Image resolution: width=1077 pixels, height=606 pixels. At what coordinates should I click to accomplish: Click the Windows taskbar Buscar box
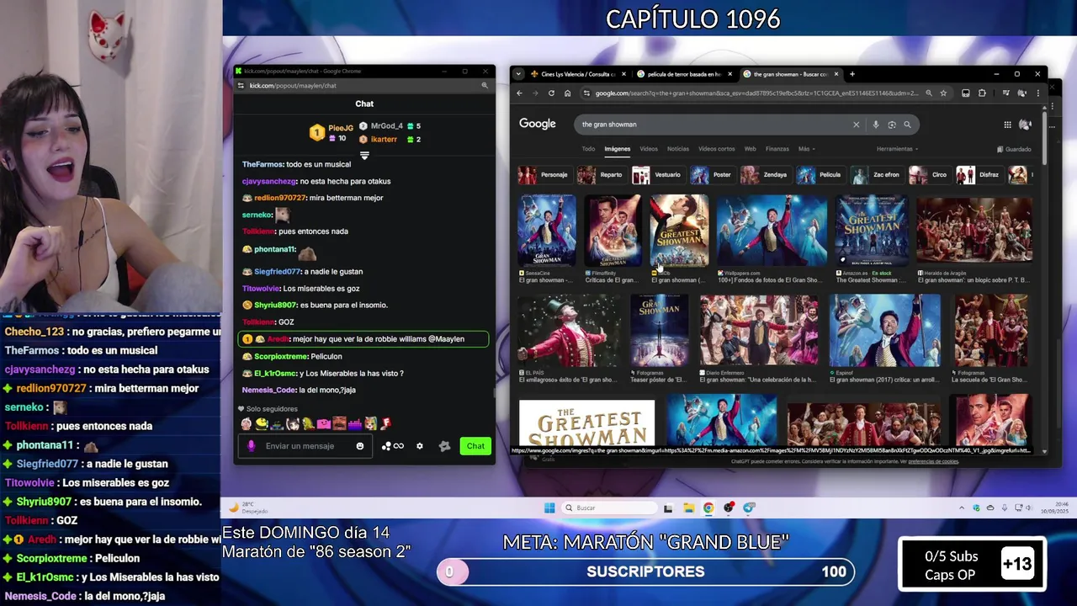tap(610, 508)
